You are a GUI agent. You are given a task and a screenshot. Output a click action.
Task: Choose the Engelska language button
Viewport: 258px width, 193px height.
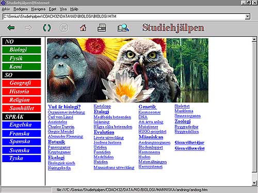[22, 125]
